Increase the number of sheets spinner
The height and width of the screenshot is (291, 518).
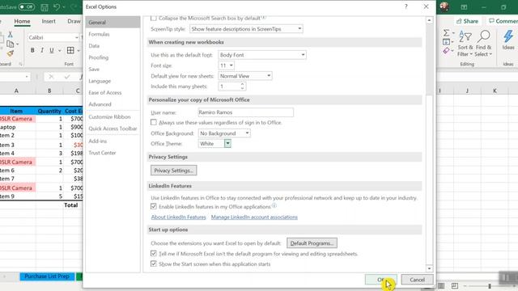(242, 84)
